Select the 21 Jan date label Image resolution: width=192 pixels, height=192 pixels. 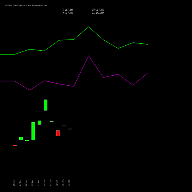[x=20, y=183]
